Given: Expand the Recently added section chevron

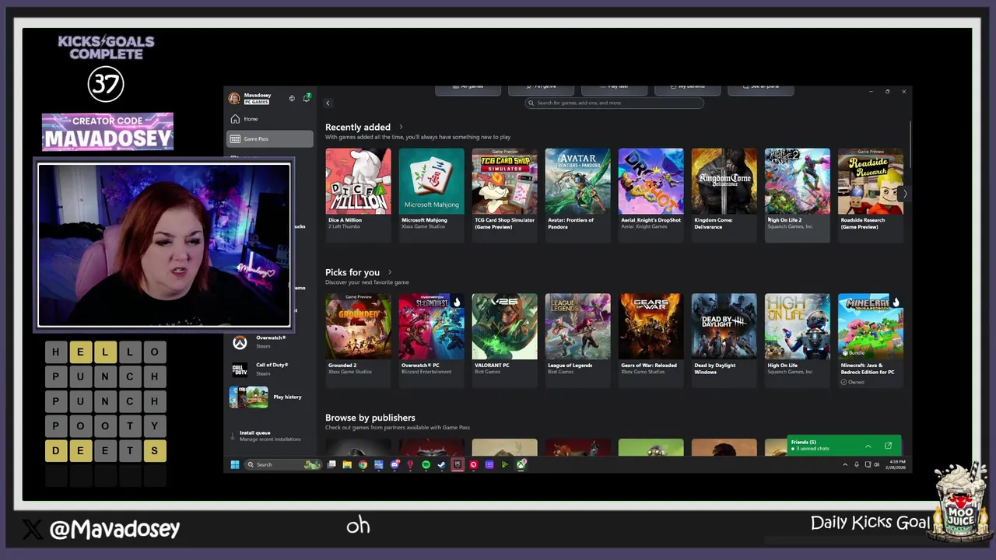Looking at the screenshot, I should (401, 127).
